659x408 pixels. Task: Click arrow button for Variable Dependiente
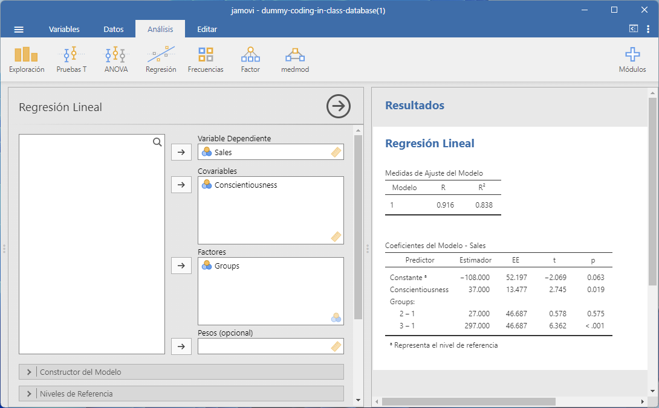point(181,152)
